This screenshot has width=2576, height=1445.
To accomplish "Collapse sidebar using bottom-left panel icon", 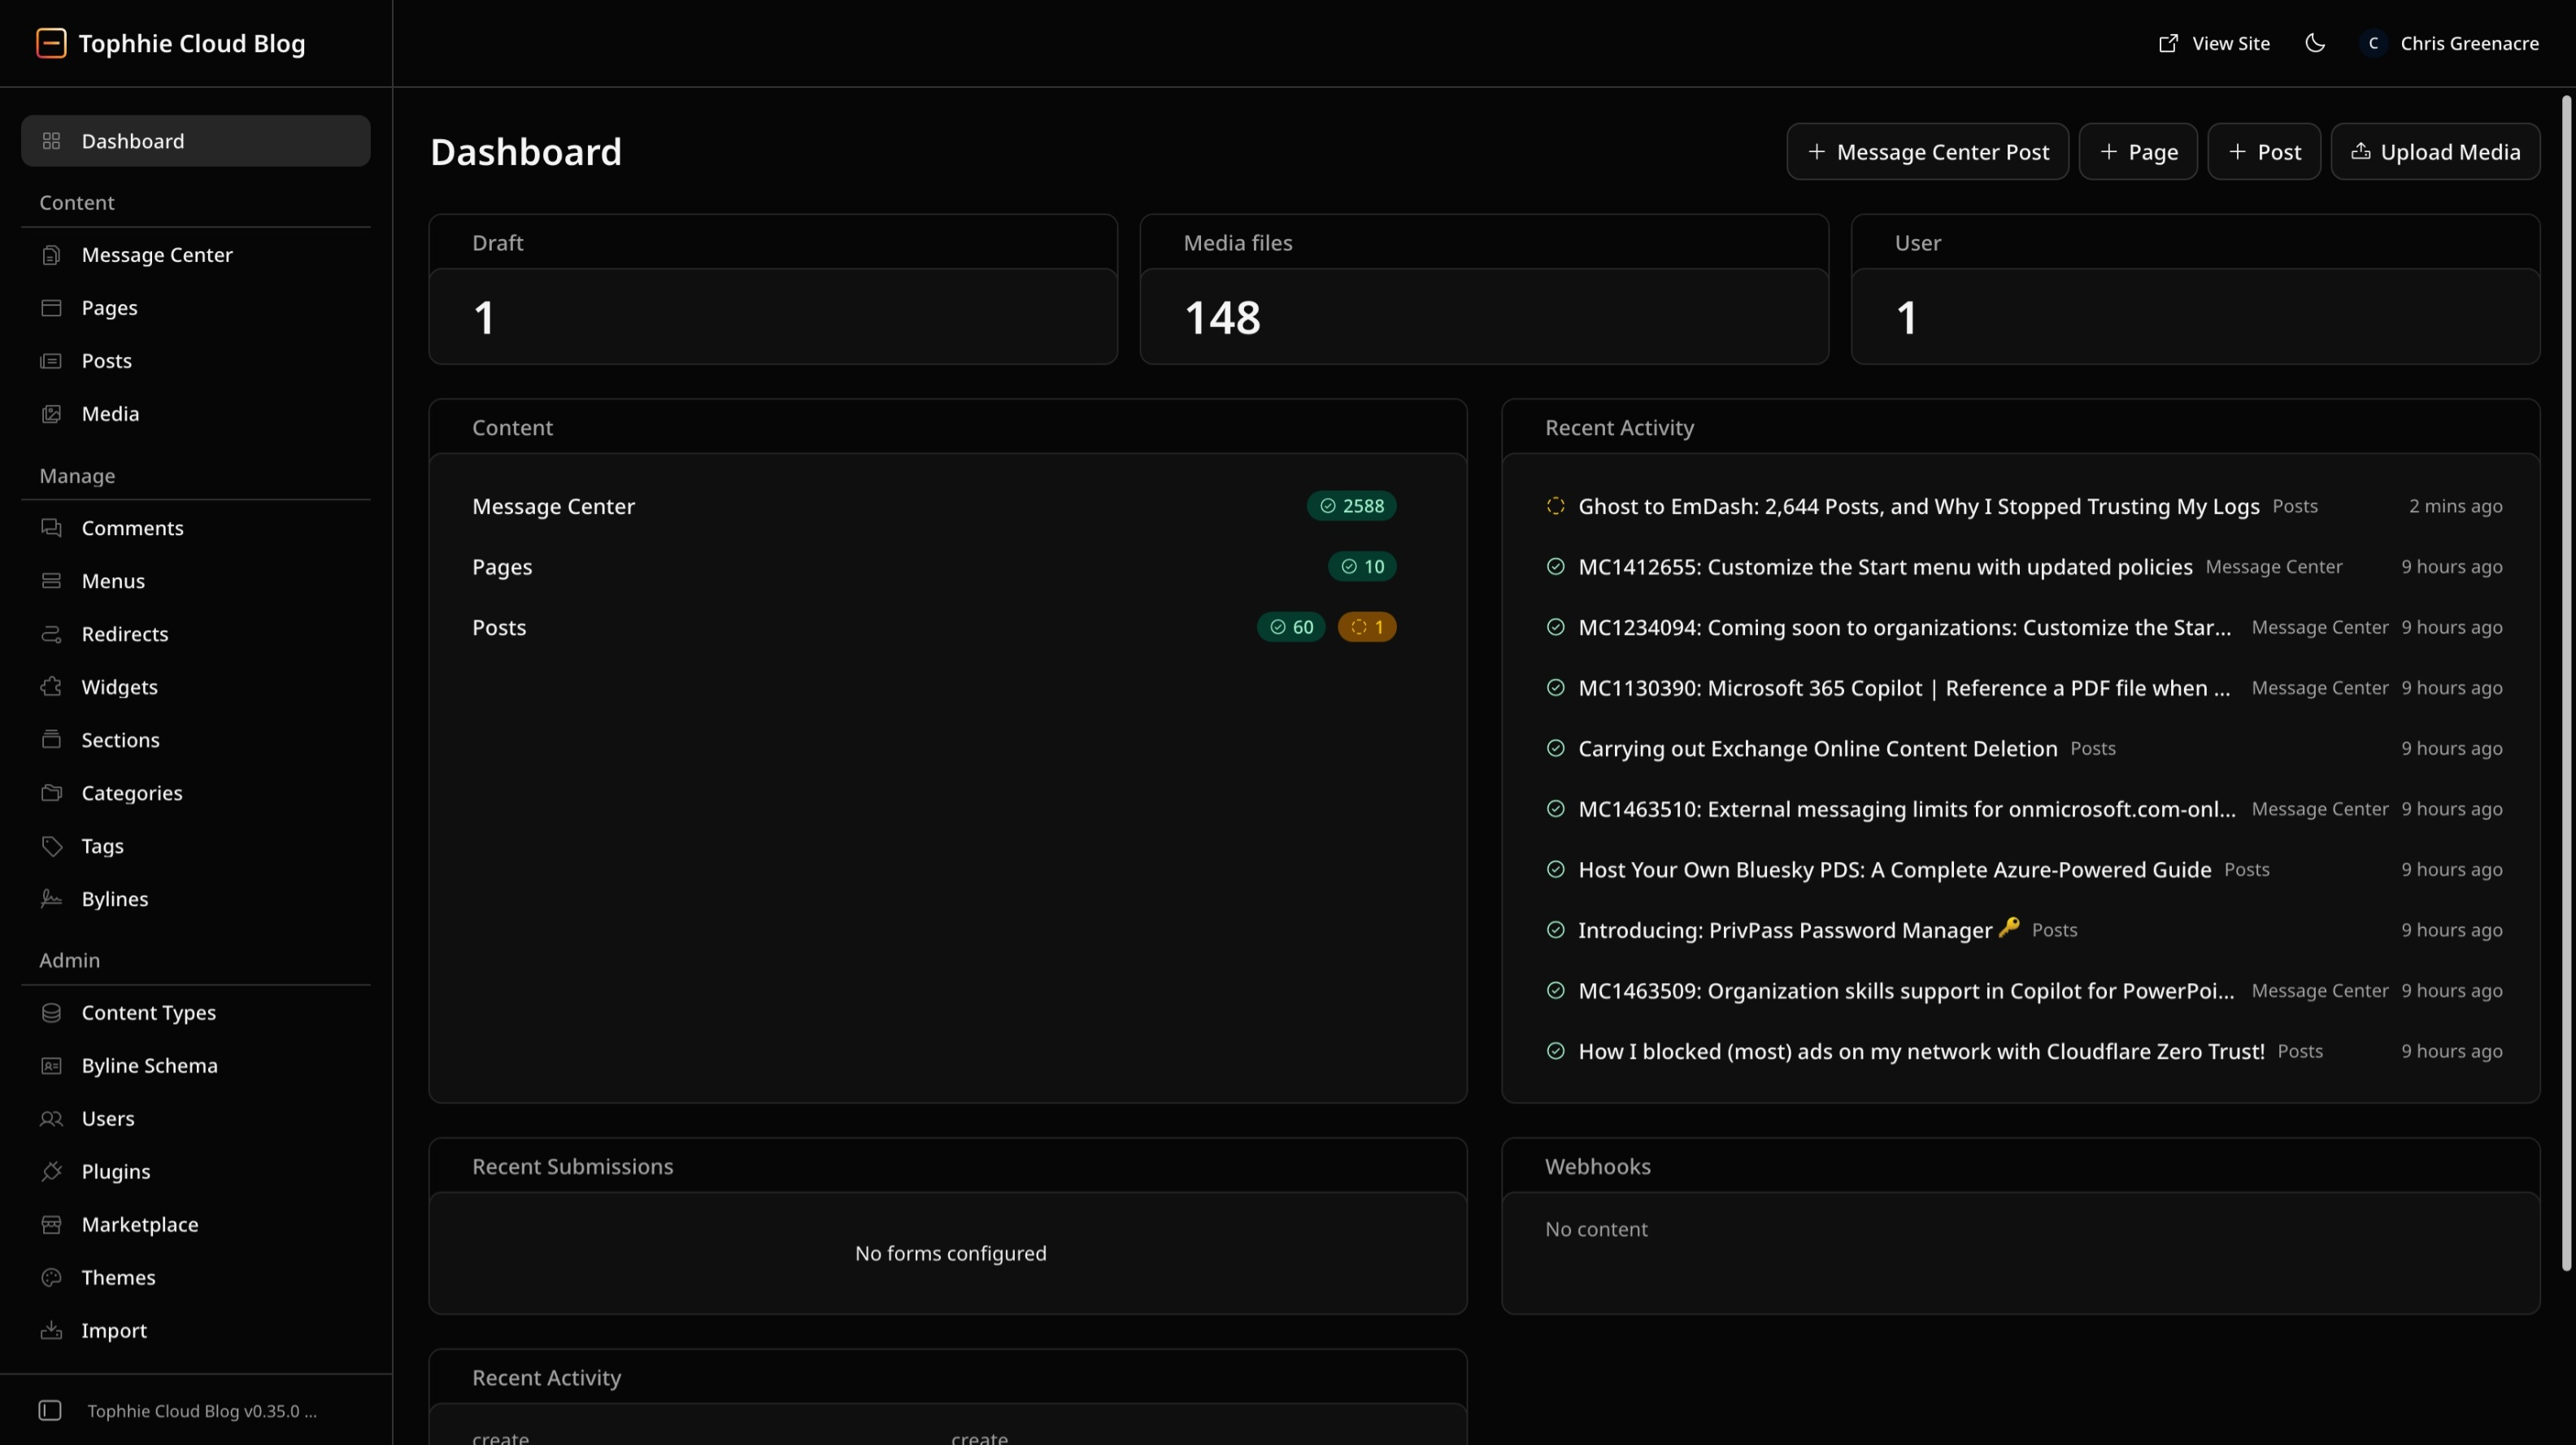I will pyautogui.click(x=50, y=1410).
